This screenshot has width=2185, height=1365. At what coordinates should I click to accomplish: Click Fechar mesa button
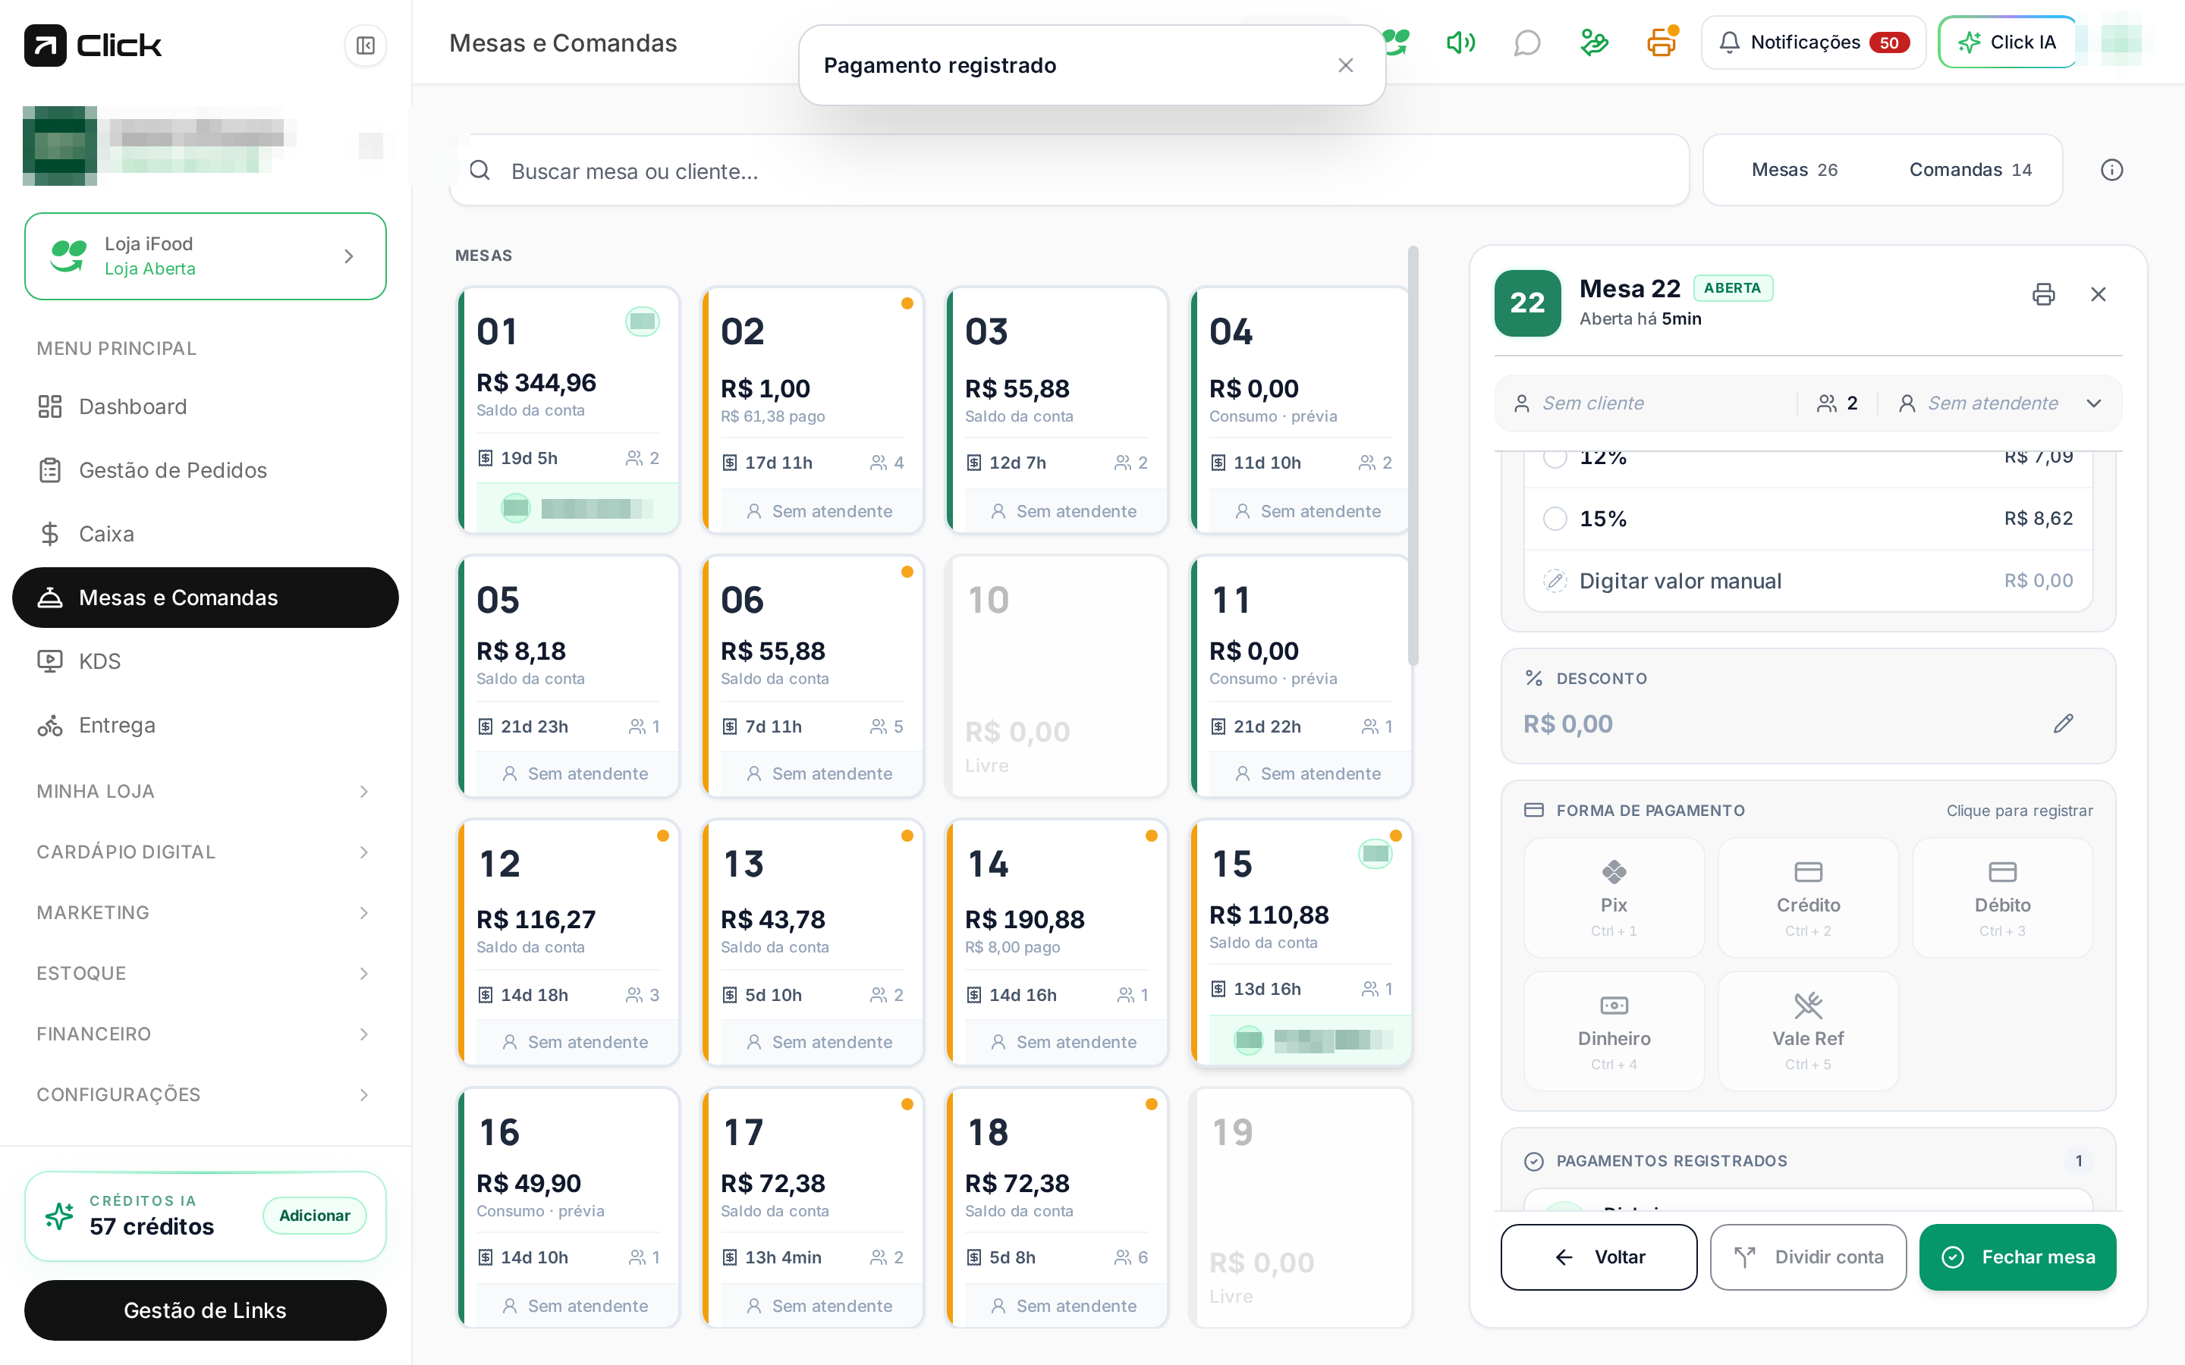(x=2017, y=1257)
